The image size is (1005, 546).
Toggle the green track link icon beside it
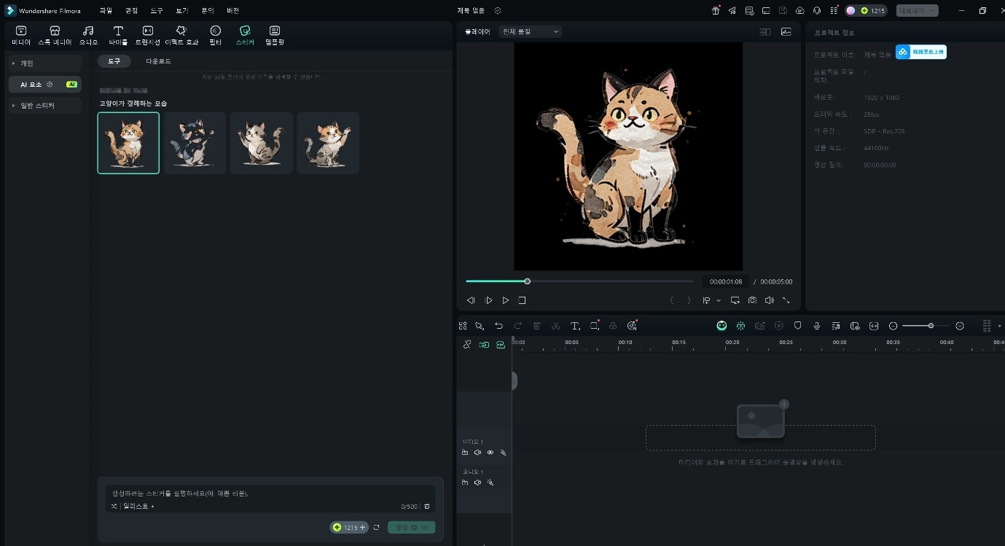tap(501, 345)
